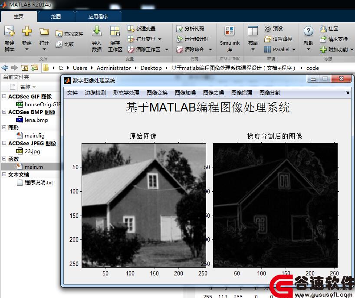Click the original house image 原始图像

point(144,205)
